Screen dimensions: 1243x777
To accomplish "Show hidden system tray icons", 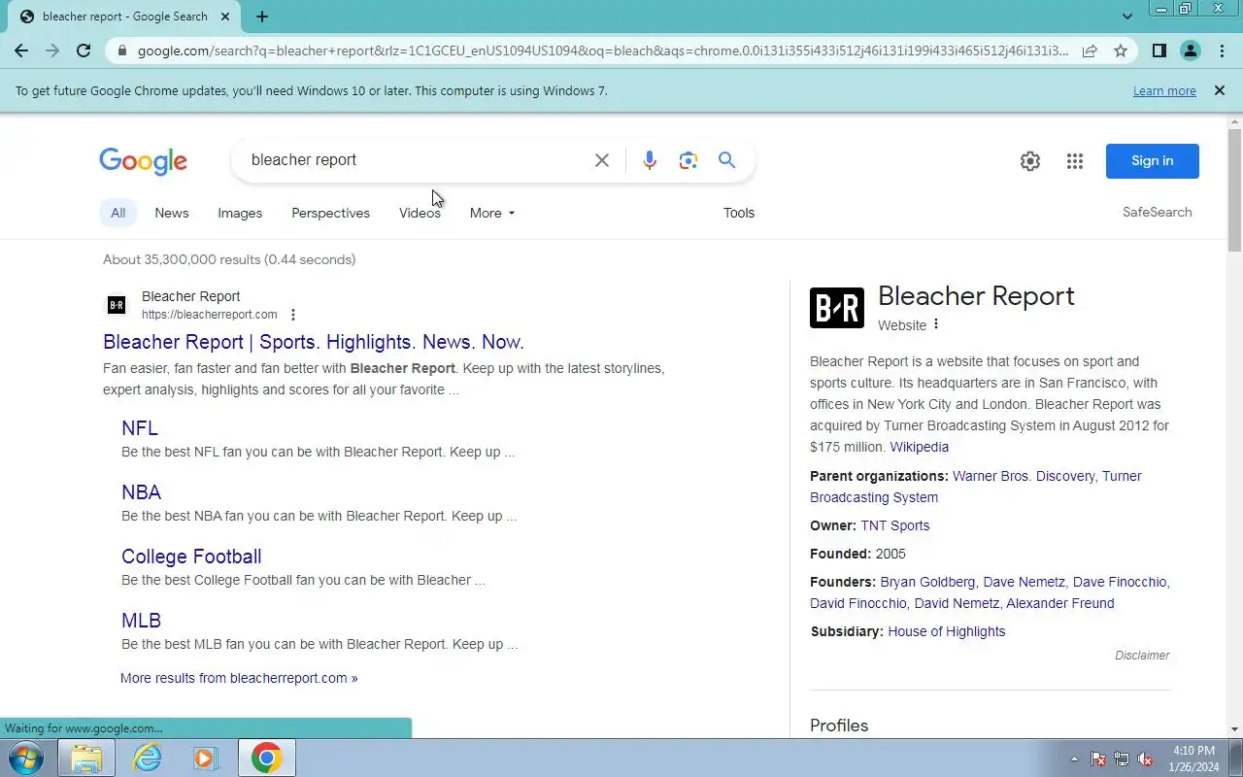I will 1074,759.
